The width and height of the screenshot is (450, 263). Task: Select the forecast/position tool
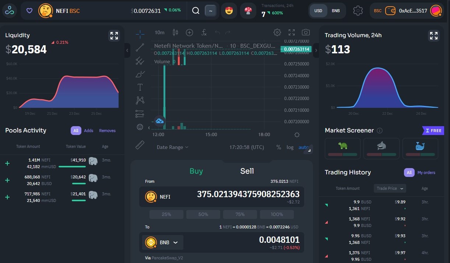click(x=140, y=114)
